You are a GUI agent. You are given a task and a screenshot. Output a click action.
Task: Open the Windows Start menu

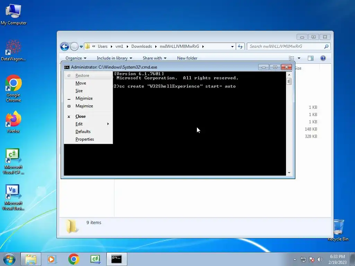[9, 259]
